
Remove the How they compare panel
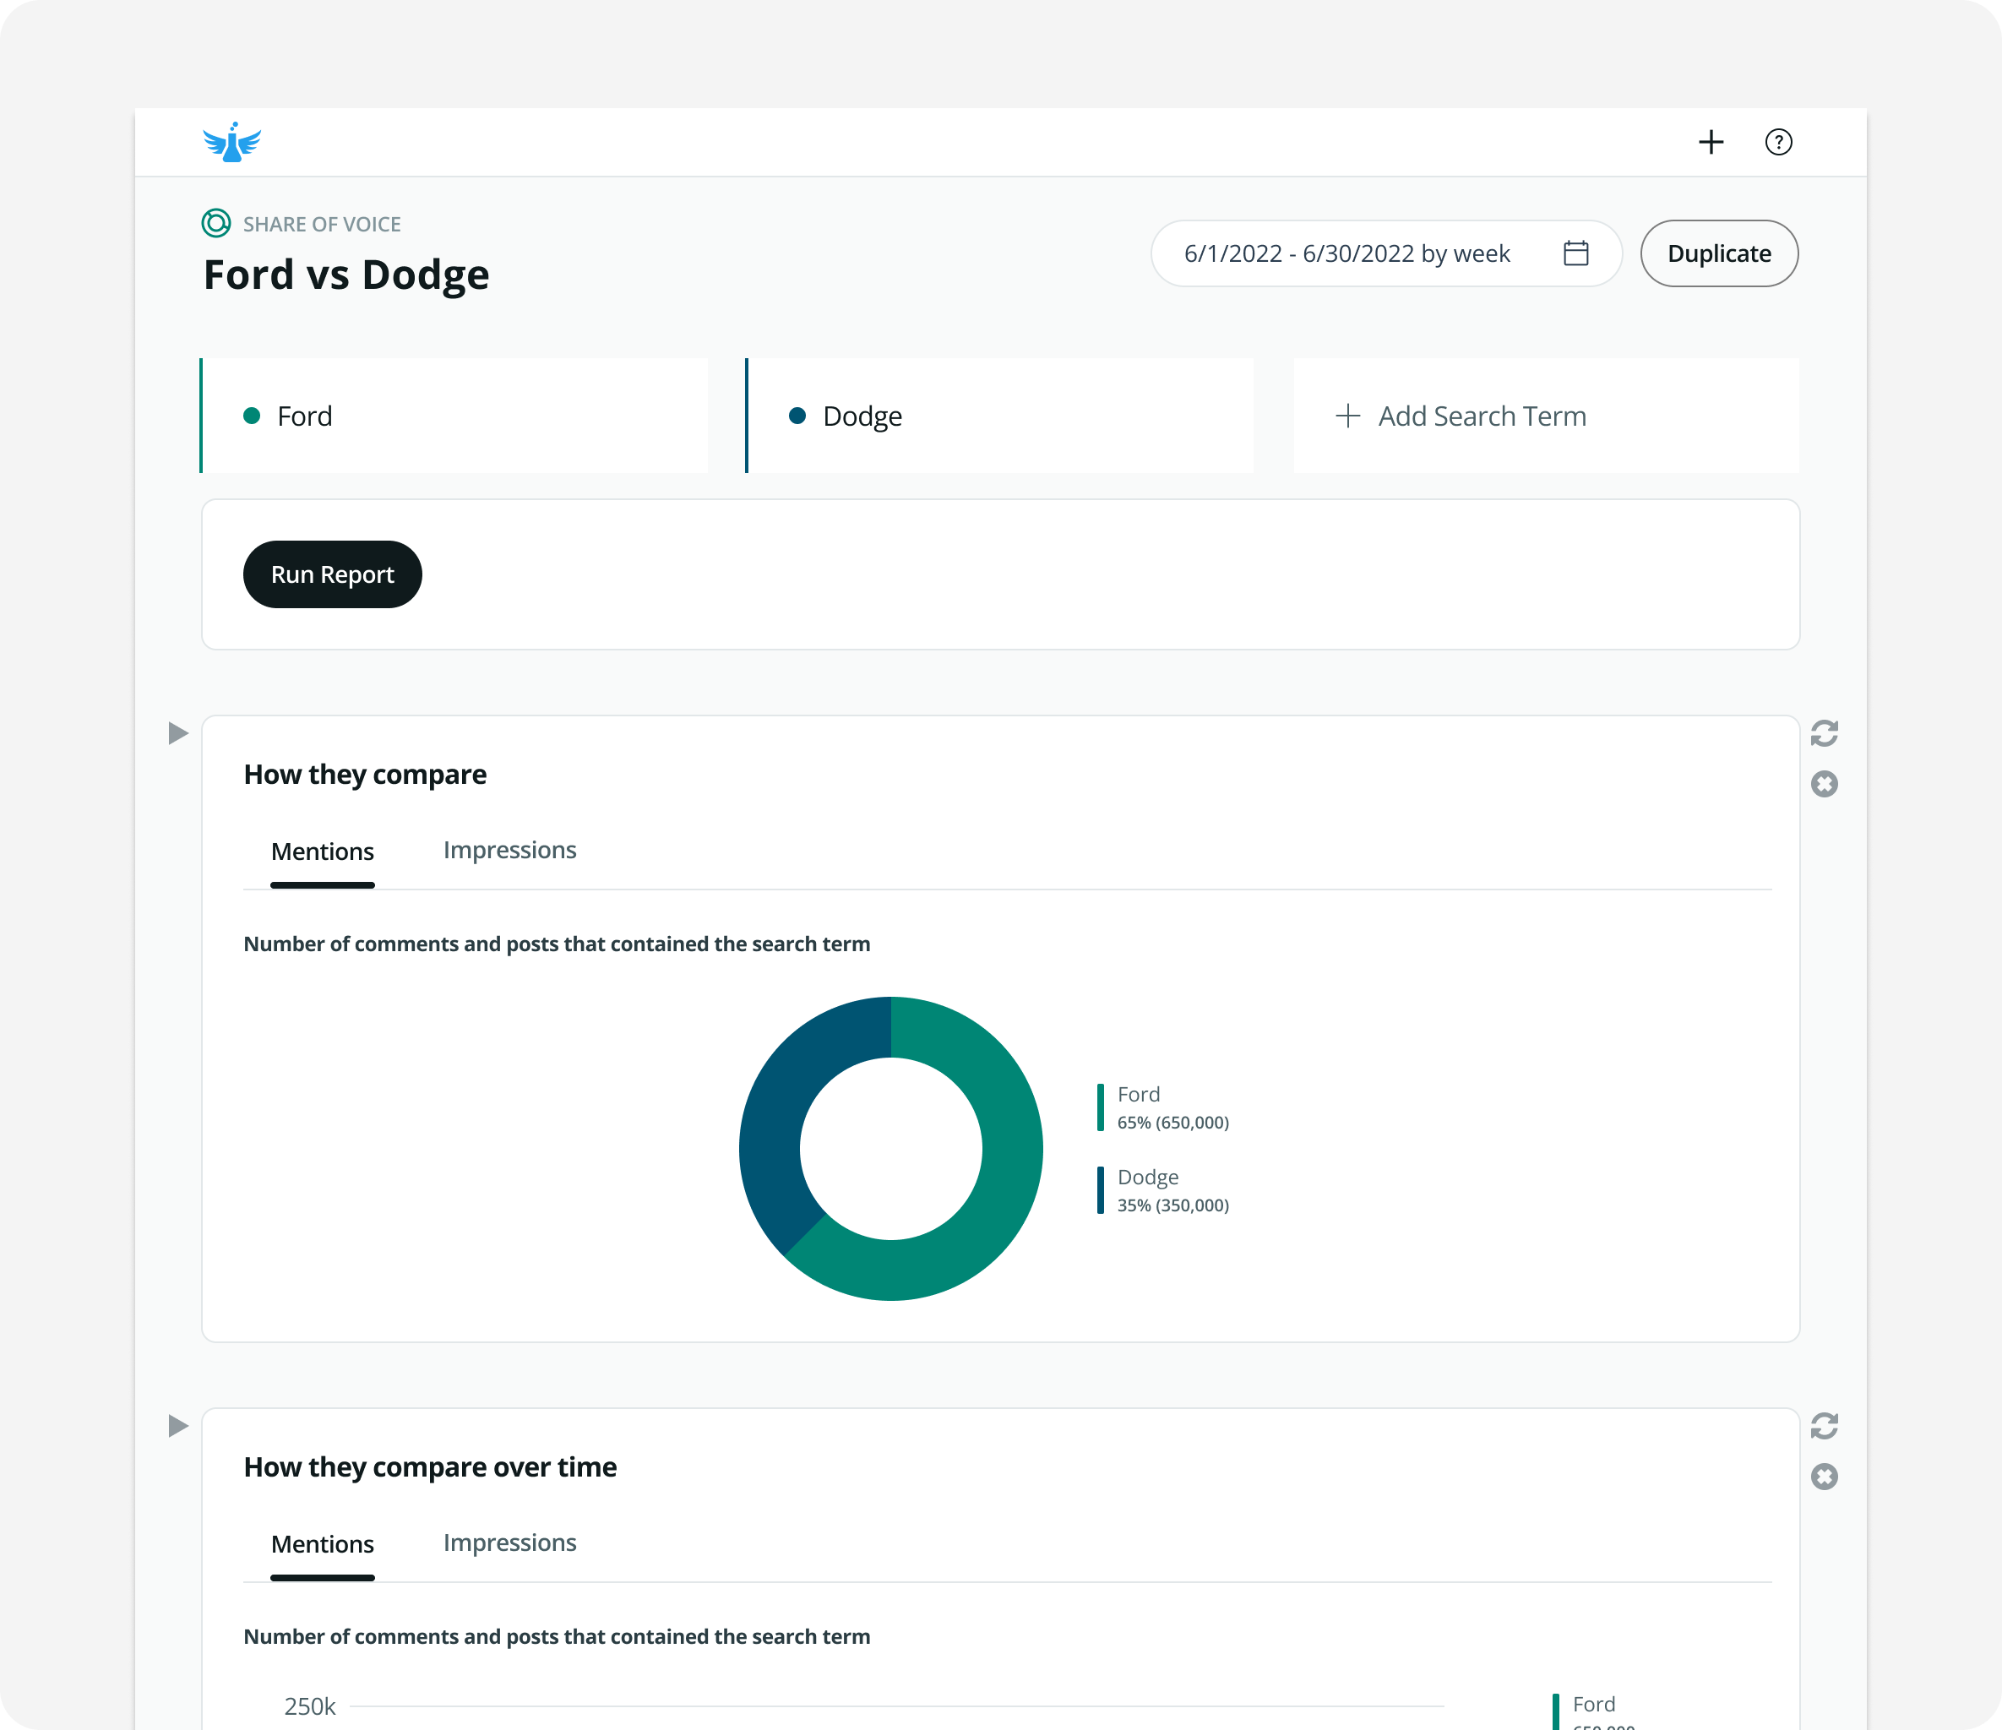[x=1825, y=784]
